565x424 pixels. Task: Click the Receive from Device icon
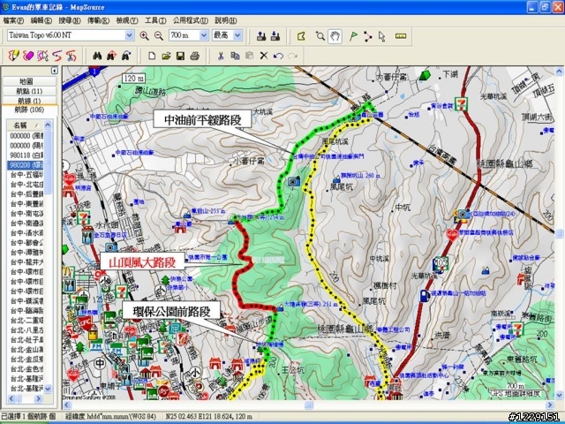click(x=275, y=35)
